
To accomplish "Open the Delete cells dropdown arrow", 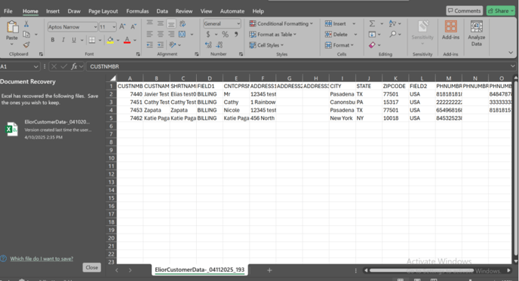I will [x=355, y=35].
